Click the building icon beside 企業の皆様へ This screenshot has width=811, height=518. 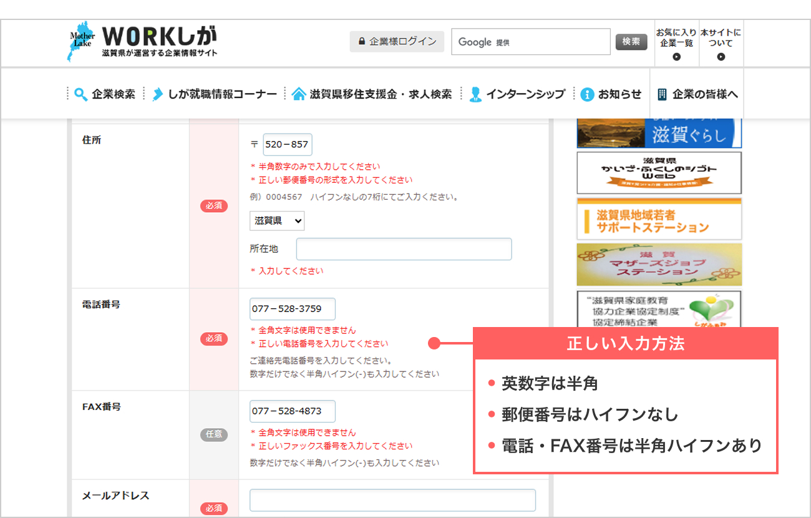point(663,94)
